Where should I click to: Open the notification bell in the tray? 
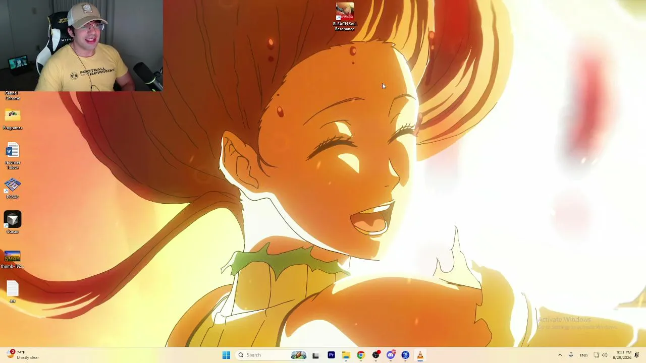(637, 355)
